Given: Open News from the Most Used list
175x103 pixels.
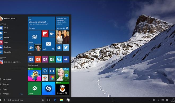Looking at the screenshot, I should [4, 42].
